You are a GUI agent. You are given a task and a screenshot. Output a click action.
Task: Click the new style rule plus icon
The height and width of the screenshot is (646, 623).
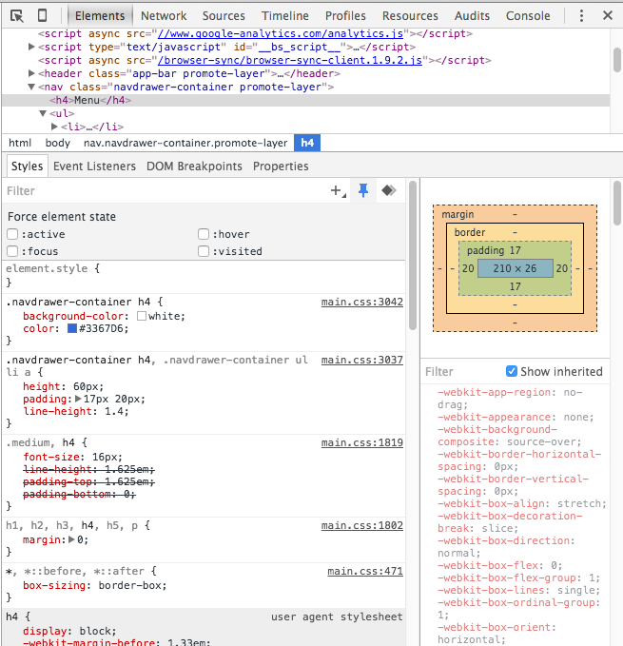pyautogui.click(x=338, y=190)
